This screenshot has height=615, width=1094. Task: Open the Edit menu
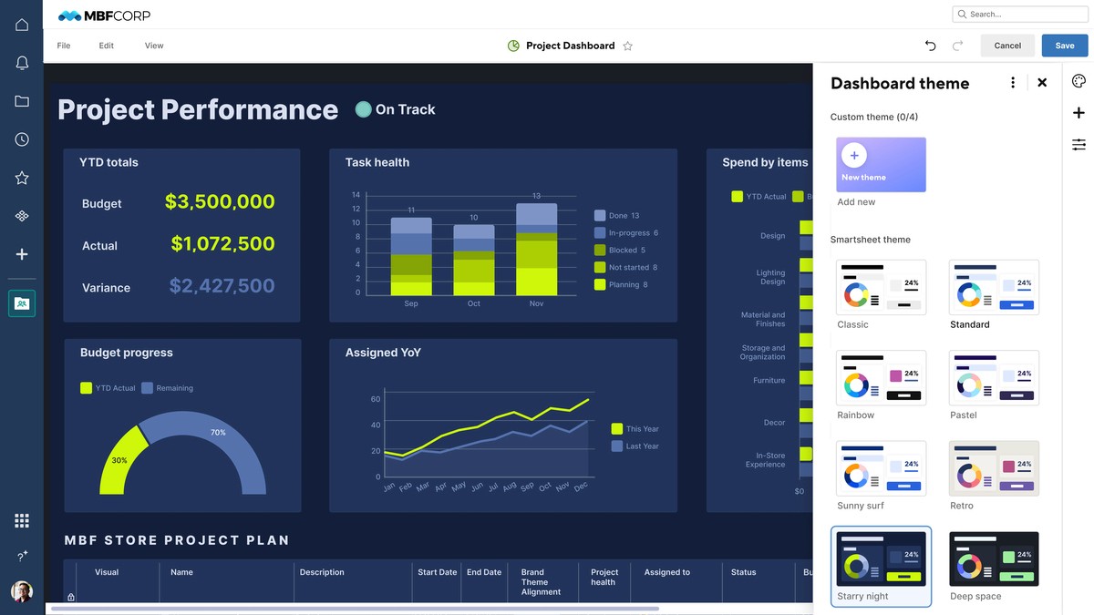pos(107,46)
